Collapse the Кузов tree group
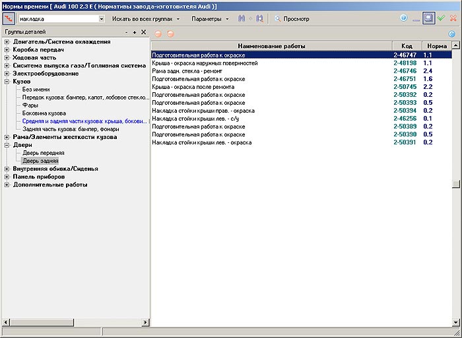This screenshot has height=338, width=462. click(x=7, y=82)
